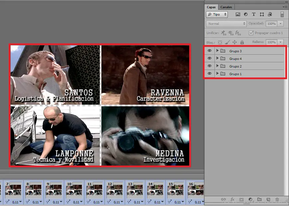Click the pixel layer filter icon
This screenshot has width=289, height=206.
pos(238,15)
